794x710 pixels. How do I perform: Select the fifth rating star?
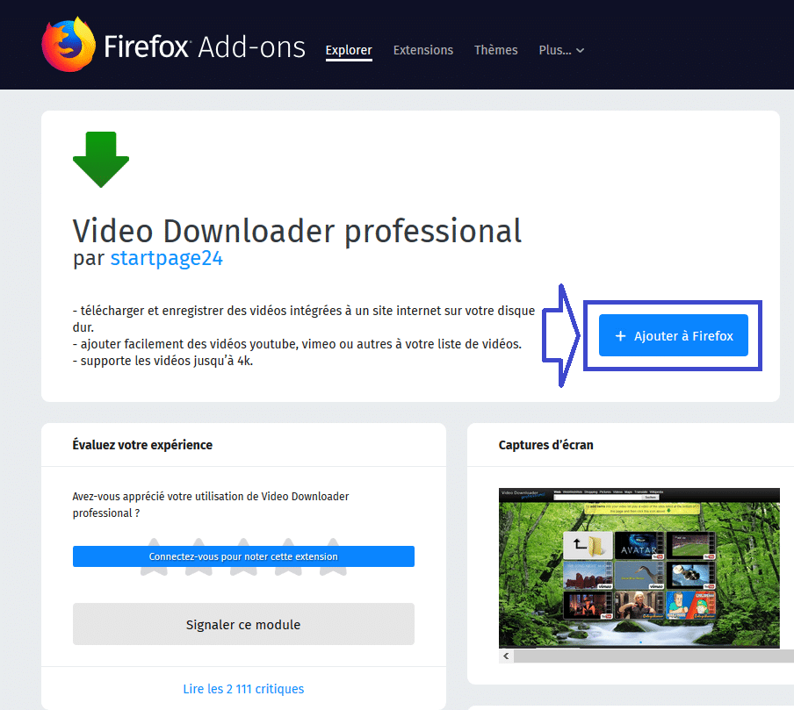[x=333, y=556]
